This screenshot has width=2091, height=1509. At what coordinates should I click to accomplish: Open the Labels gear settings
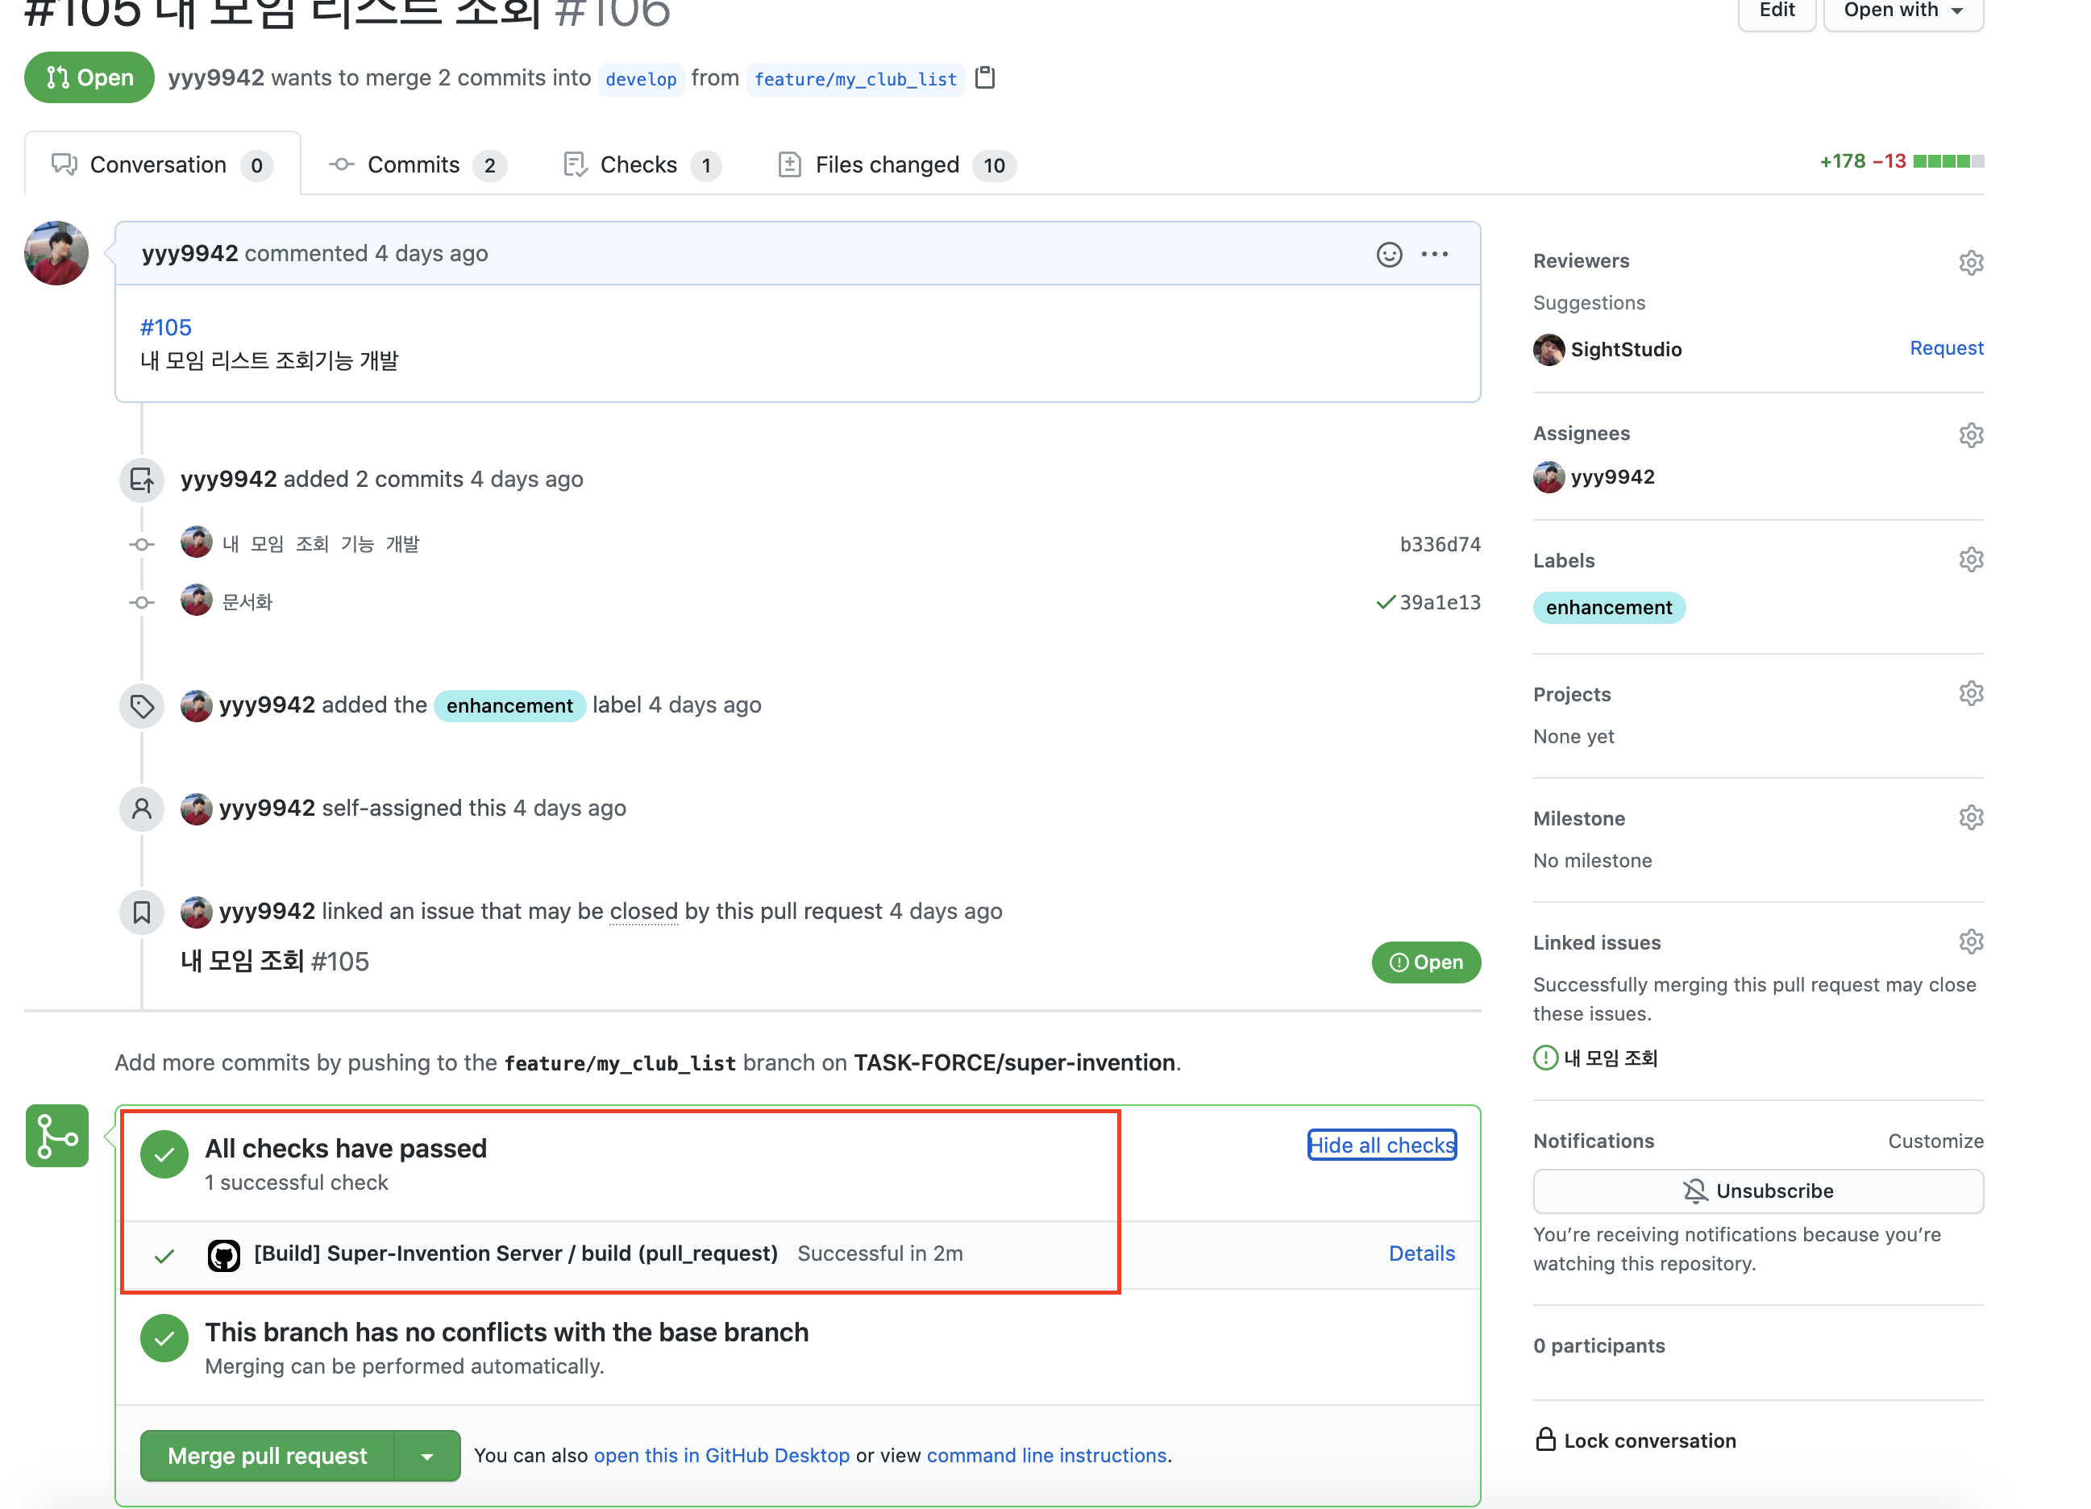1970,559
